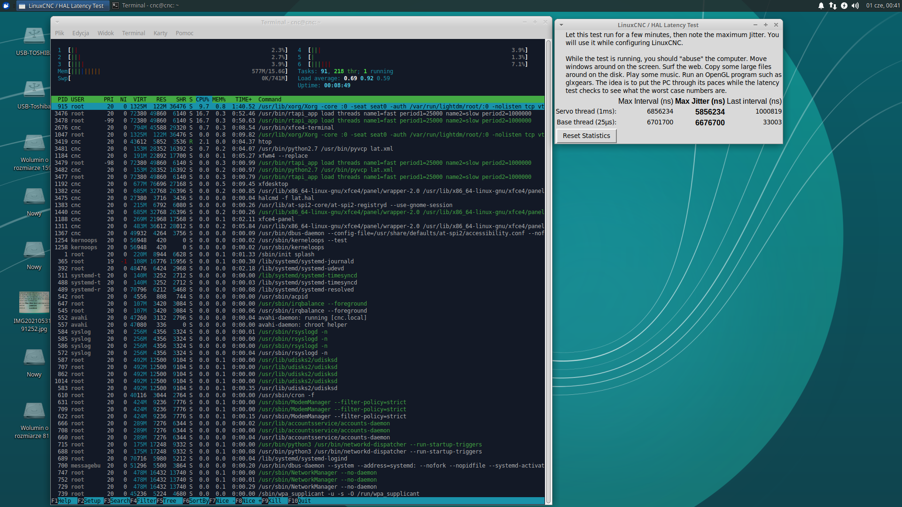Sort htop by the VIRT column header

pos(140,100)
